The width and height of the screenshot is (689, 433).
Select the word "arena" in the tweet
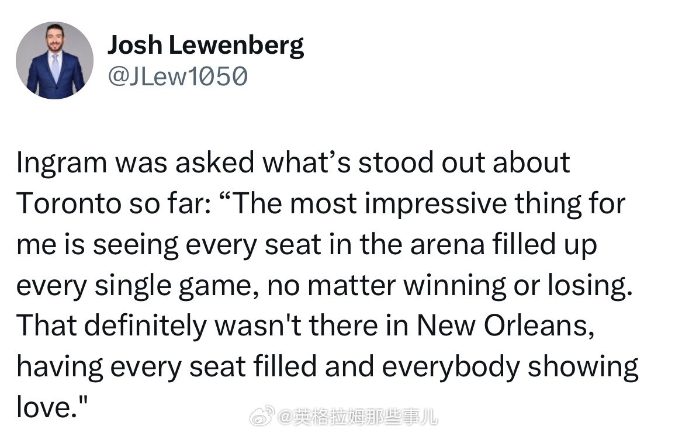[447, 245]
